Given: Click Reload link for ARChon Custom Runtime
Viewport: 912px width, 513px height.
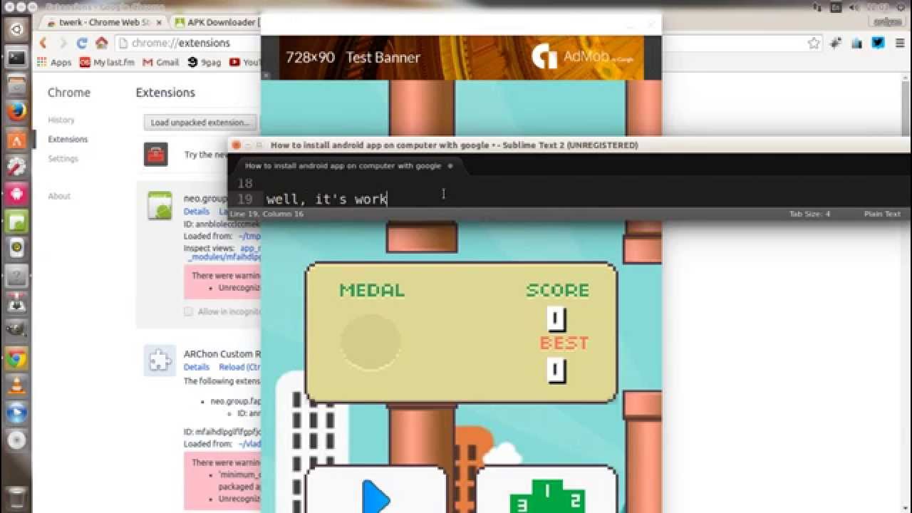Looking at the screenshot, I should click(x=239, y=367).
